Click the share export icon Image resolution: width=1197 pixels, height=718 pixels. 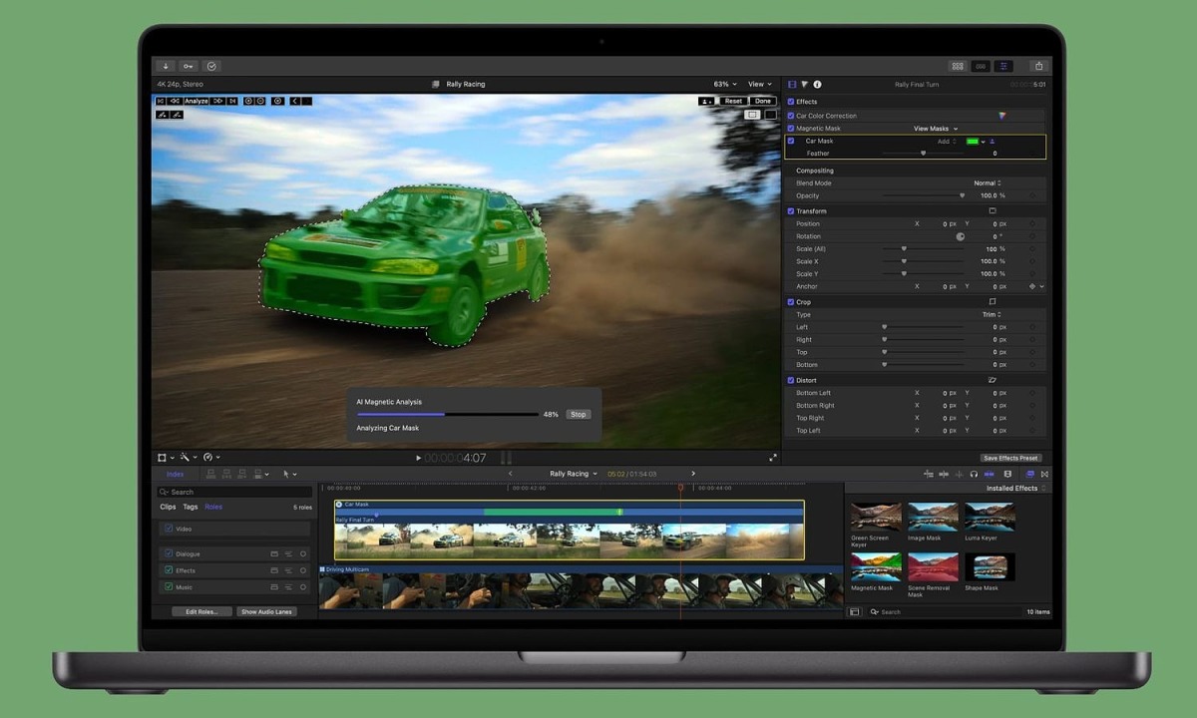coord(1038,66)
